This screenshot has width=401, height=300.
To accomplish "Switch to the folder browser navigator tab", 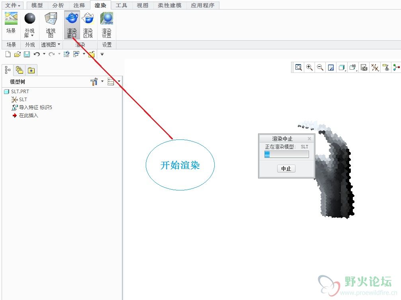I will tap(20, 70).
